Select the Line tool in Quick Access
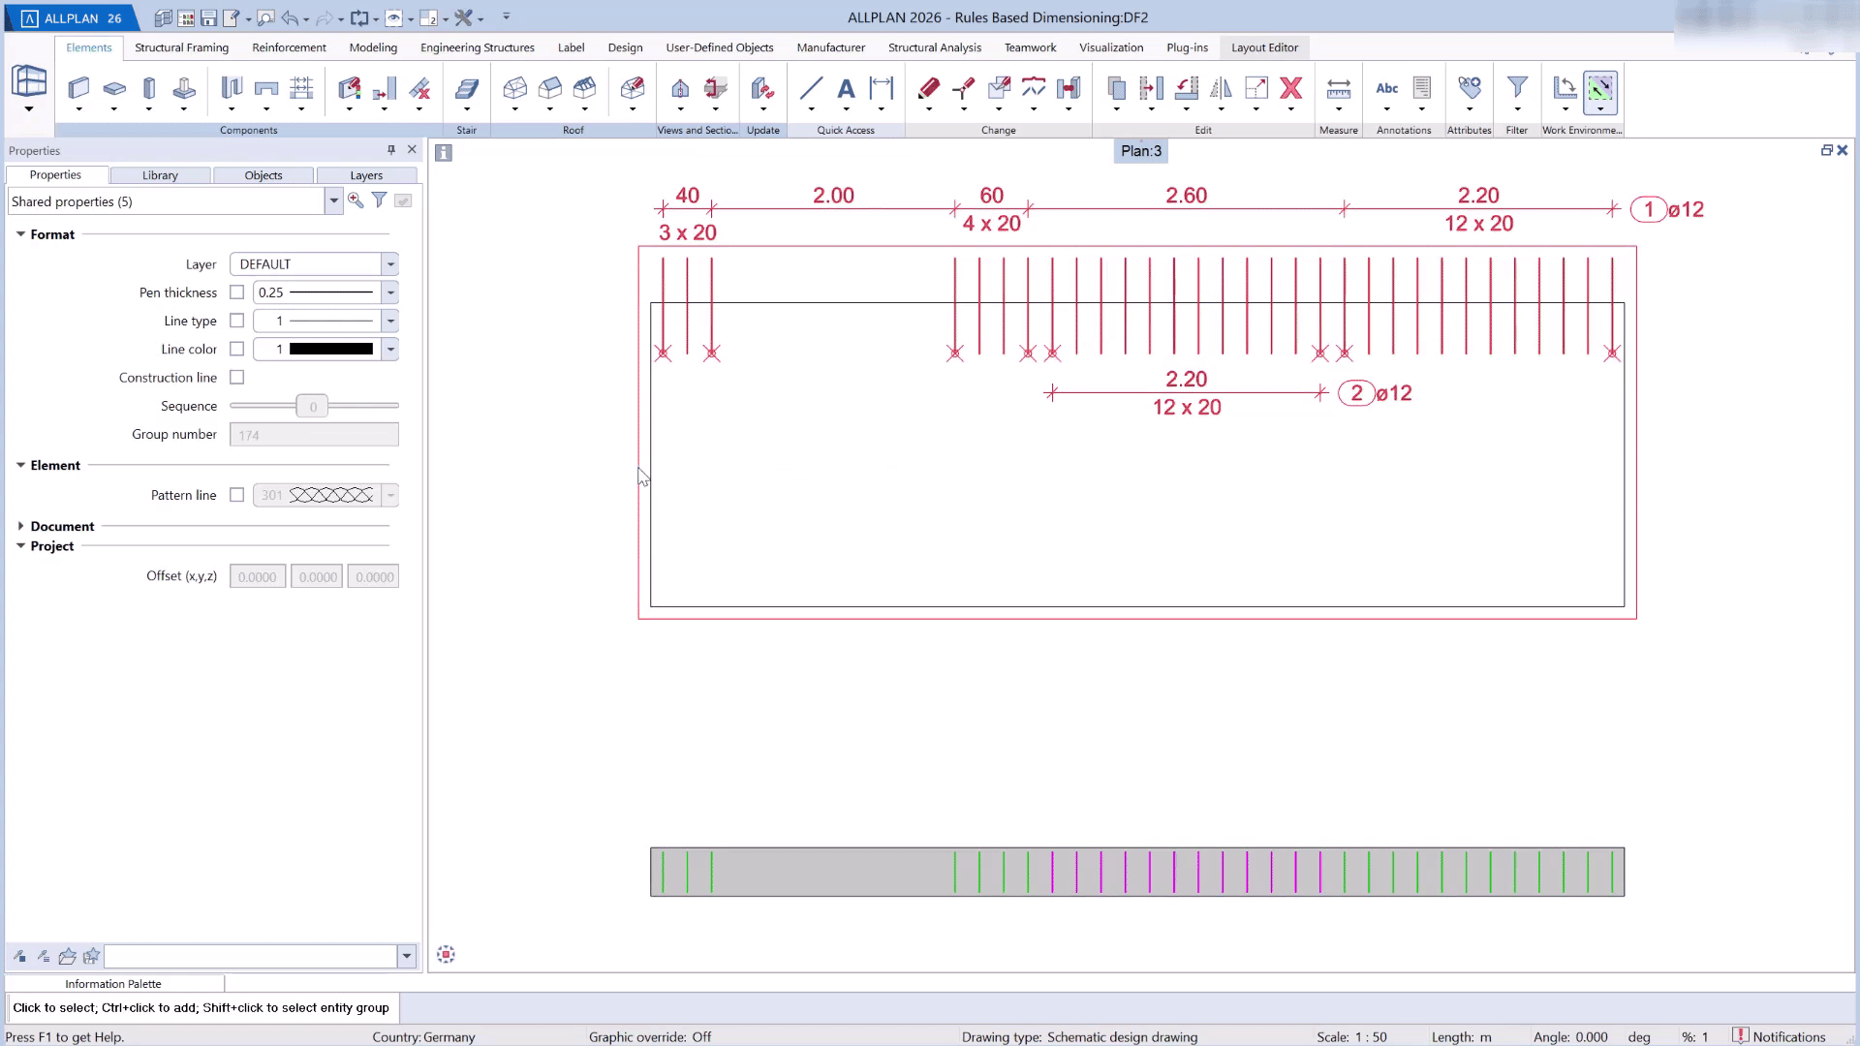Screen dimensions: 1860x1046 pos(811,88)
